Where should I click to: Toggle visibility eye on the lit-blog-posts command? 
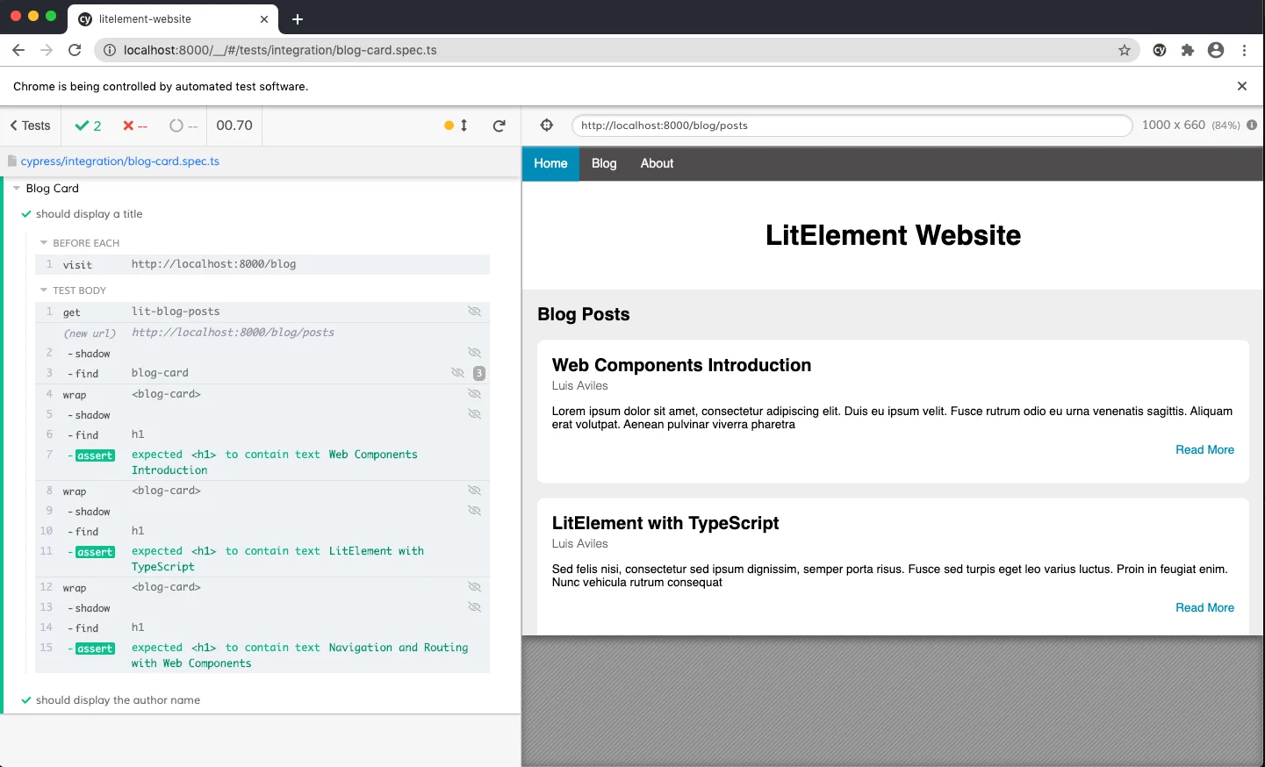[475, 311]
